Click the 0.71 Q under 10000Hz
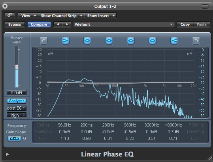The width and height of the screenshot is (213, 162). point(173,138)
